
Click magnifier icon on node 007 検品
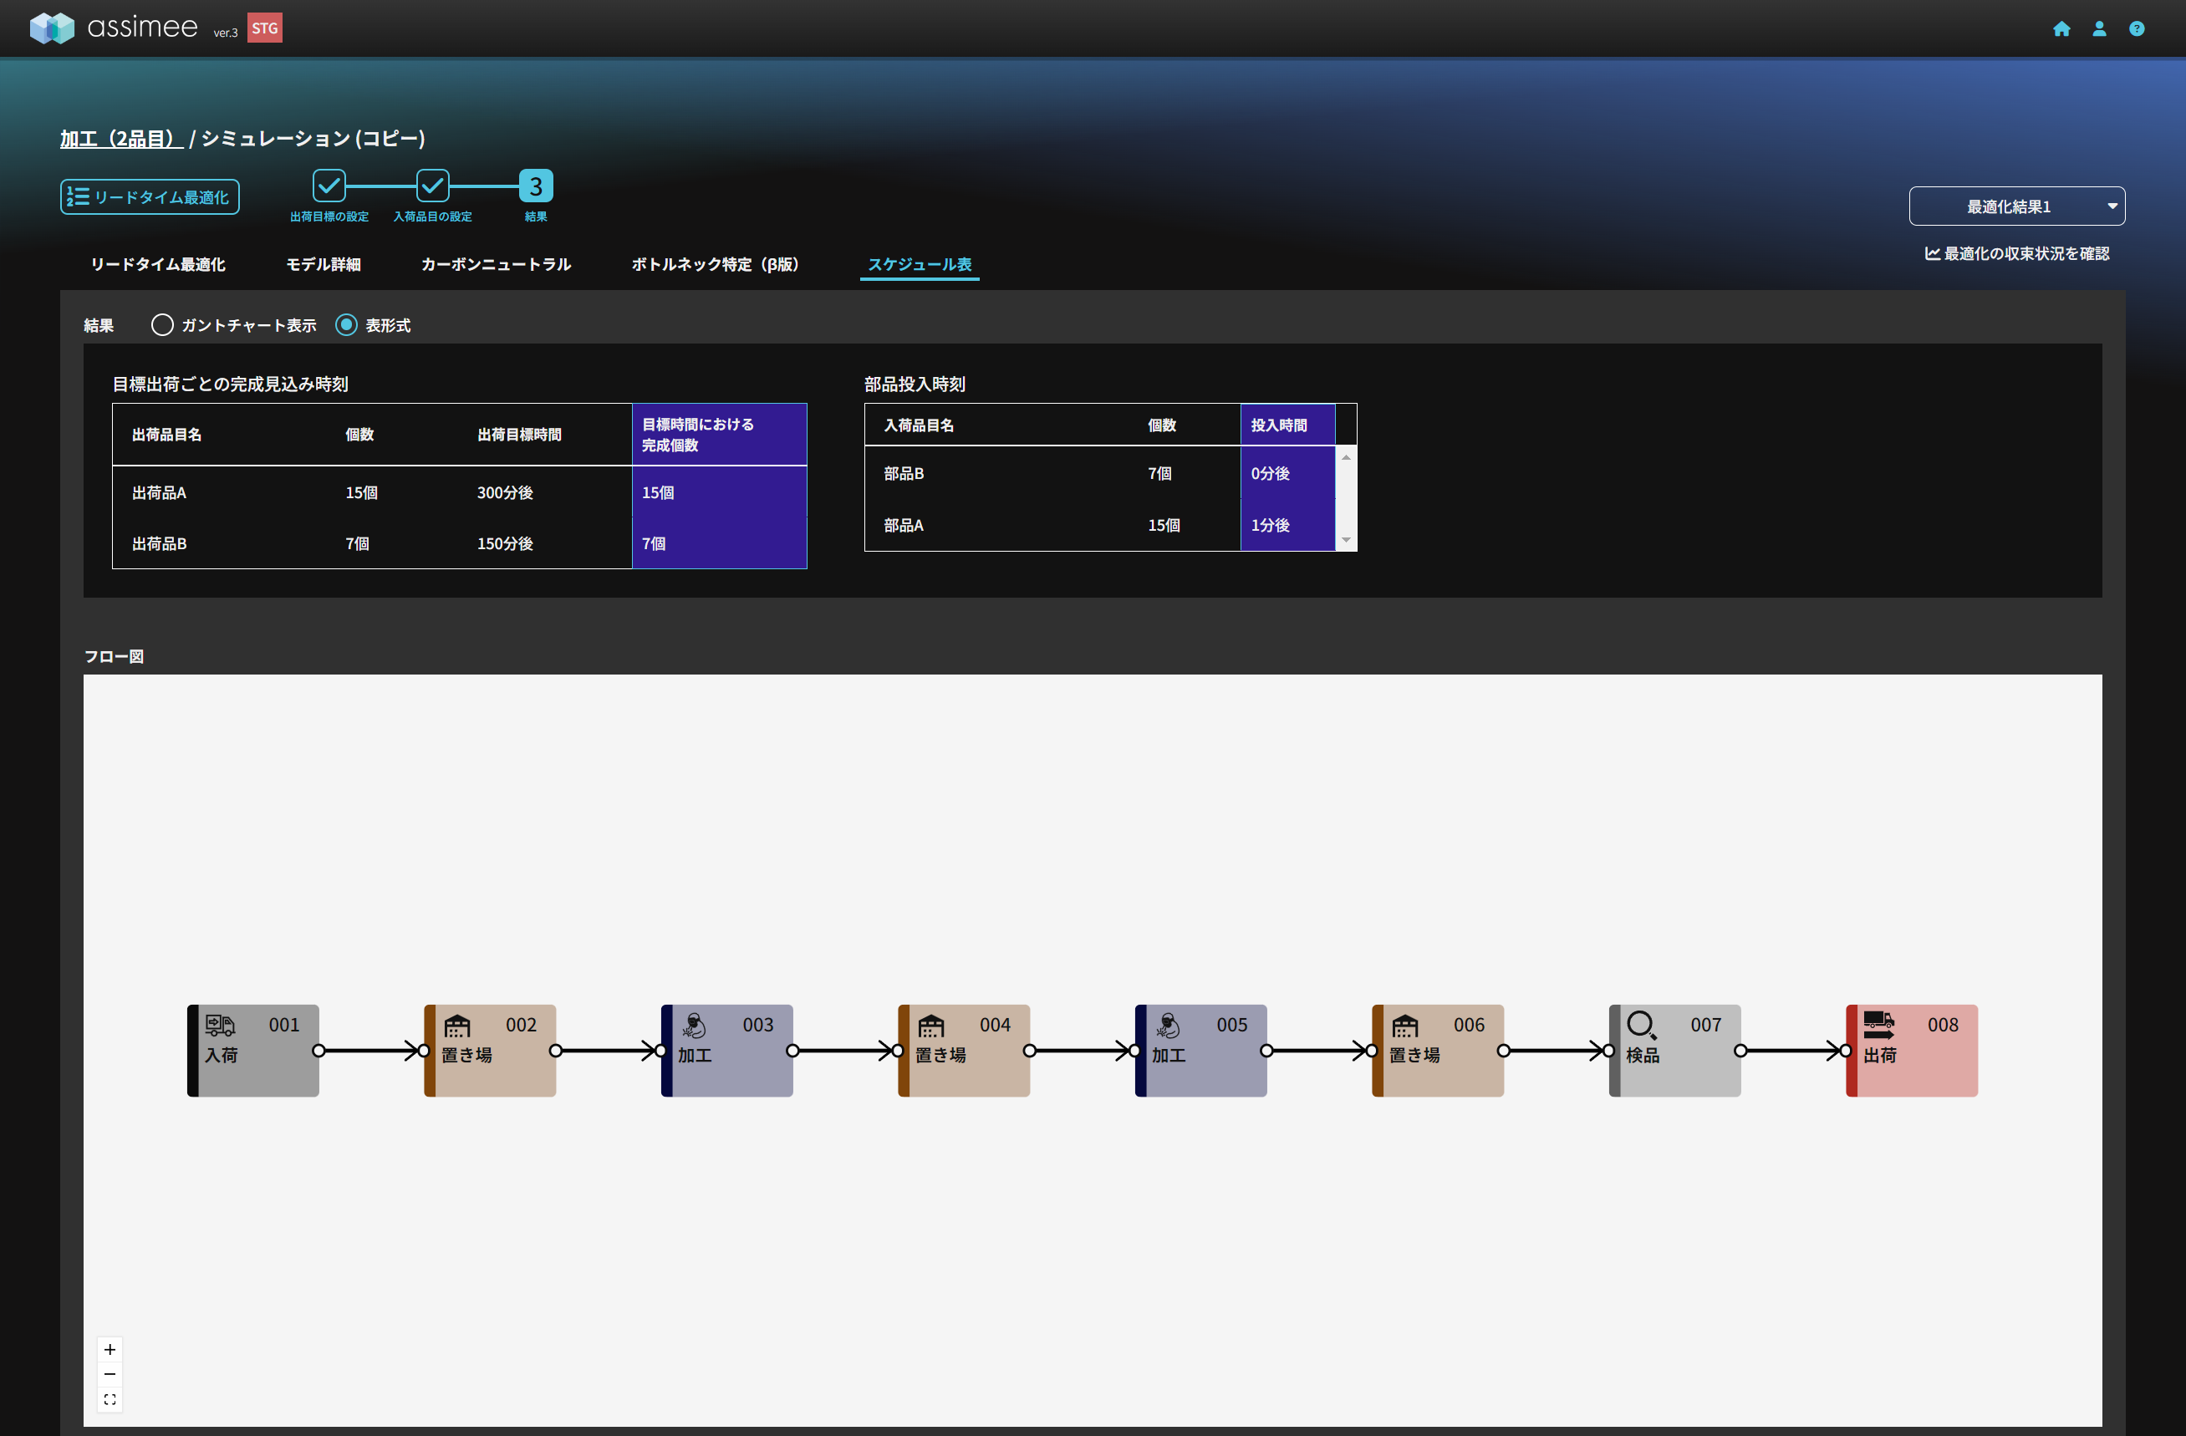tap(1641, 1025)
